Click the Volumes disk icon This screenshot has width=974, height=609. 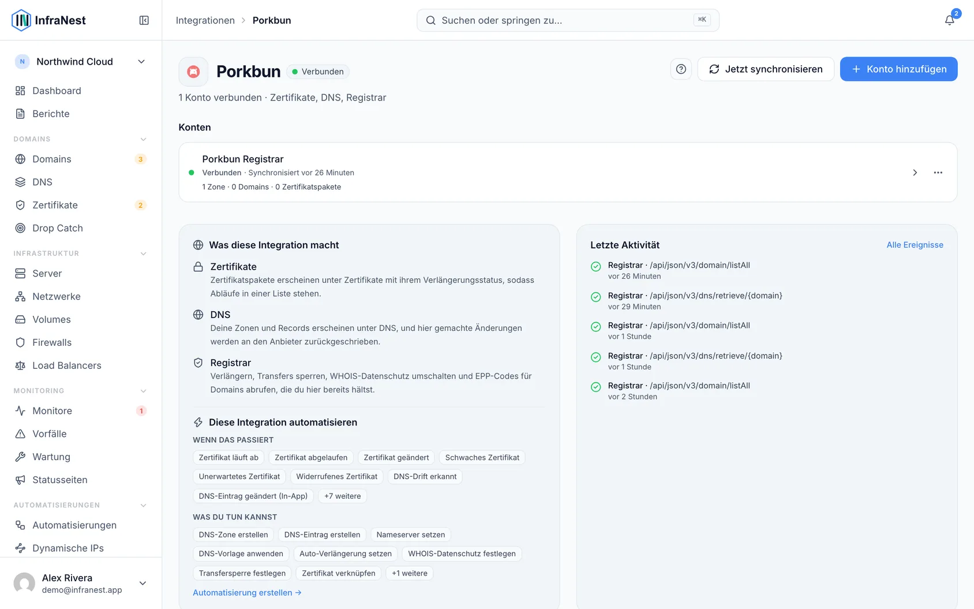[x=20, y=319]
